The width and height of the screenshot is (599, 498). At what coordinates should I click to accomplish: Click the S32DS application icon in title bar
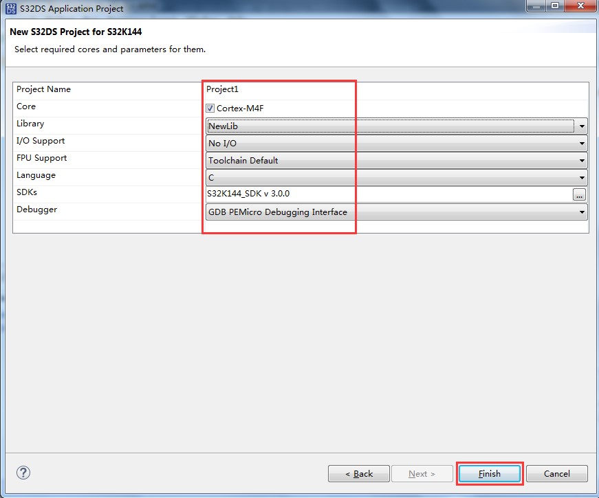point(11,8)
